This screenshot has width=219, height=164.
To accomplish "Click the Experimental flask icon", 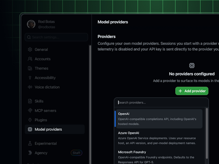I will coord(30,143).
